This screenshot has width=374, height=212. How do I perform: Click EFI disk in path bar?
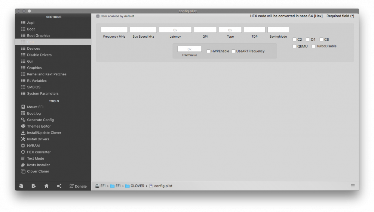100,186
